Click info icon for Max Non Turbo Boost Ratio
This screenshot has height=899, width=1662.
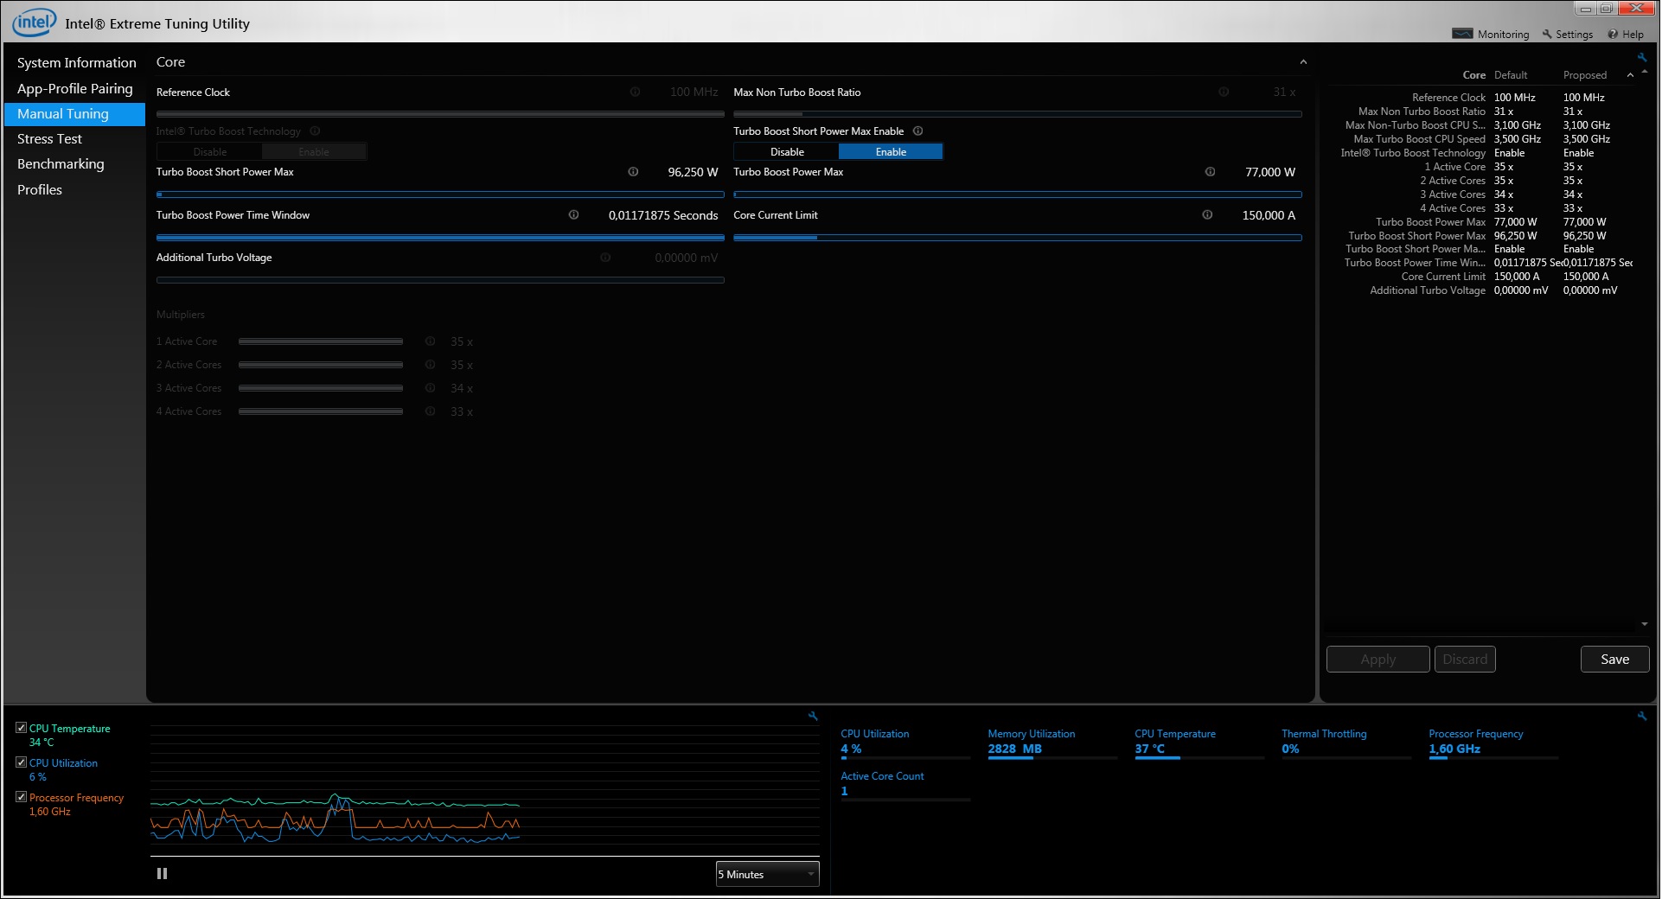pyautogui.click(x=1224, y=92)
